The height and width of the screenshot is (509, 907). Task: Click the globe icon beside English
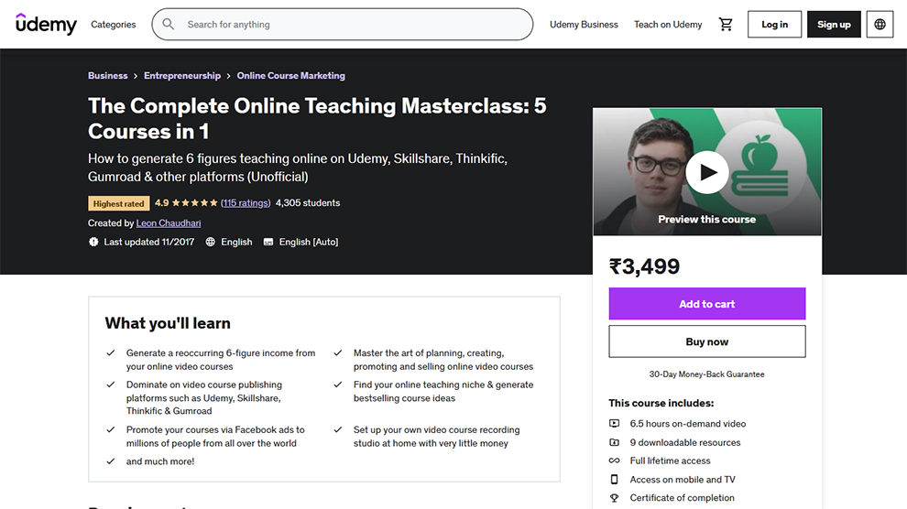click(211, 242)
